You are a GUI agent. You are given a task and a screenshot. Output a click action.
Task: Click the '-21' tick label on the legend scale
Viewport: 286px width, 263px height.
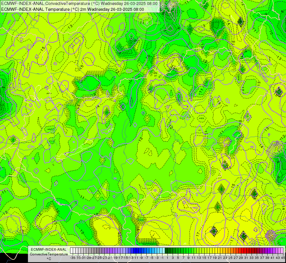109,258
